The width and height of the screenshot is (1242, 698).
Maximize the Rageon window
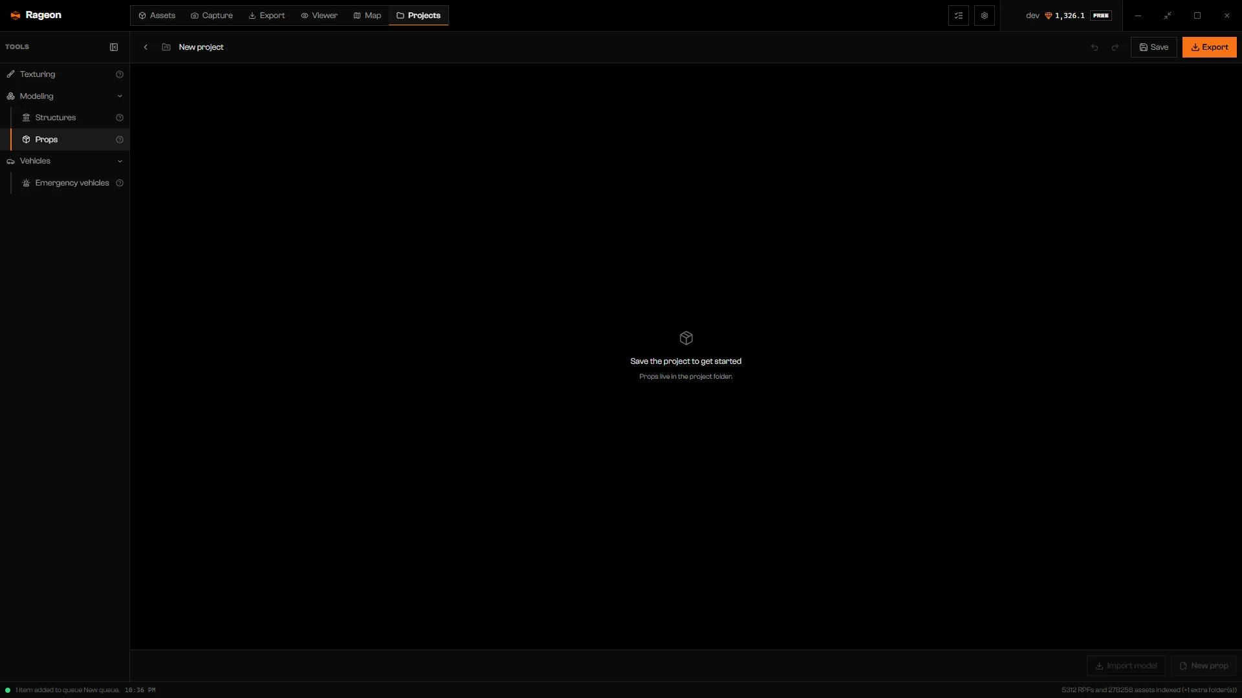(x=1197, y=16)
